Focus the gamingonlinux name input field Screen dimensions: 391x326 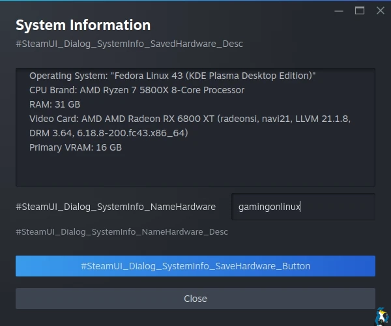(303, 207)
